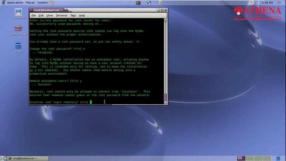
Task: Click the 'Change the root password?' line
Action: click(57, 49)
